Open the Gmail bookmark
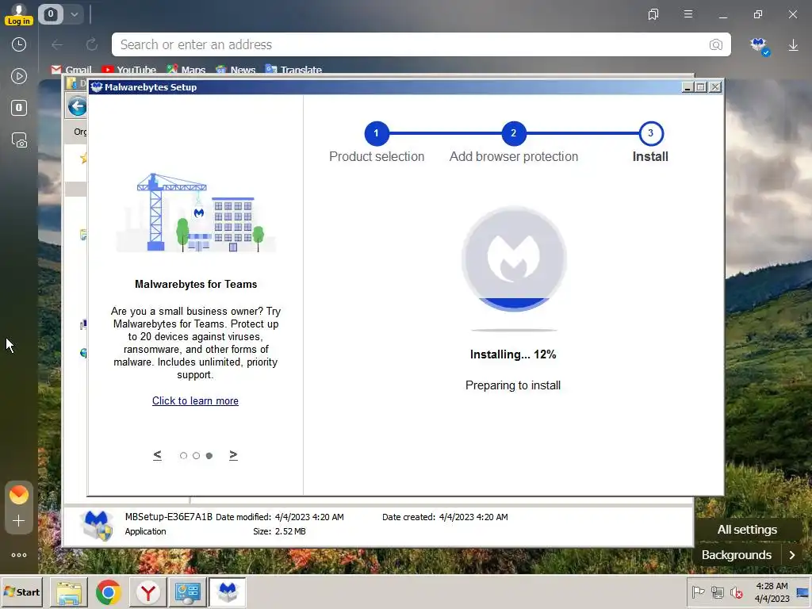Screen dimensions: 812x609 pyautogui.click(x=71, y=70)
